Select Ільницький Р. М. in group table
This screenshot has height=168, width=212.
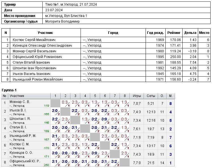(23, 136)
